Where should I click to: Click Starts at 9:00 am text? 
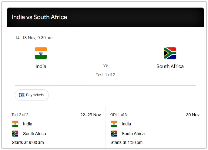[28, 142]
